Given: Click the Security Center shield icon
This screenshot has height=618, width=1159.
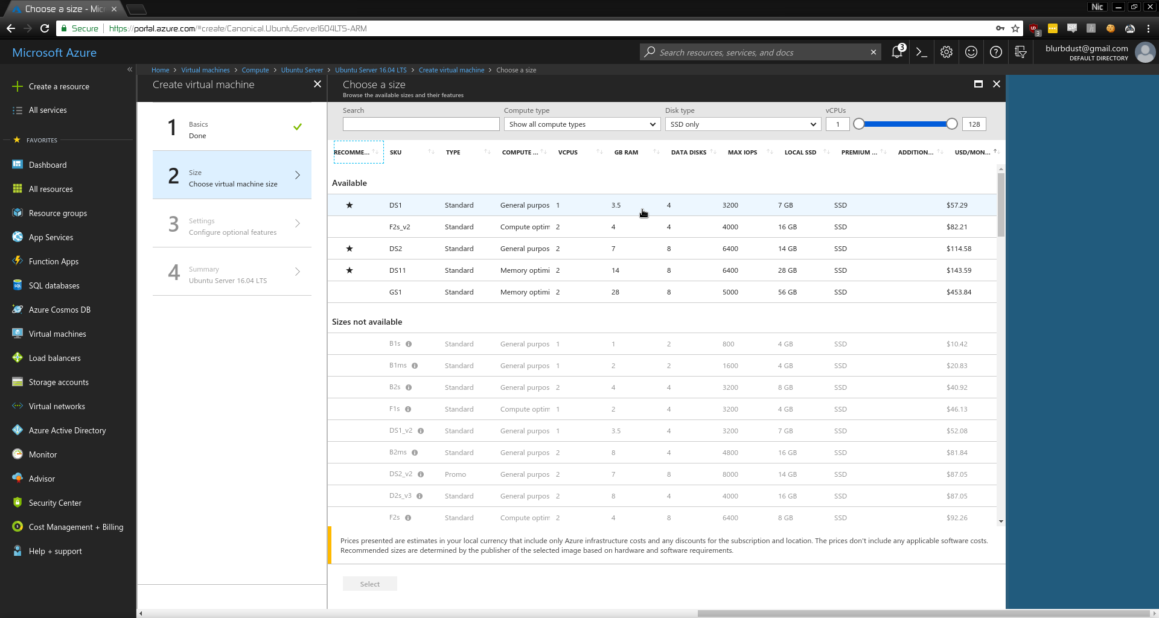Looking at the screenshot, I should (x=18, y=503).
